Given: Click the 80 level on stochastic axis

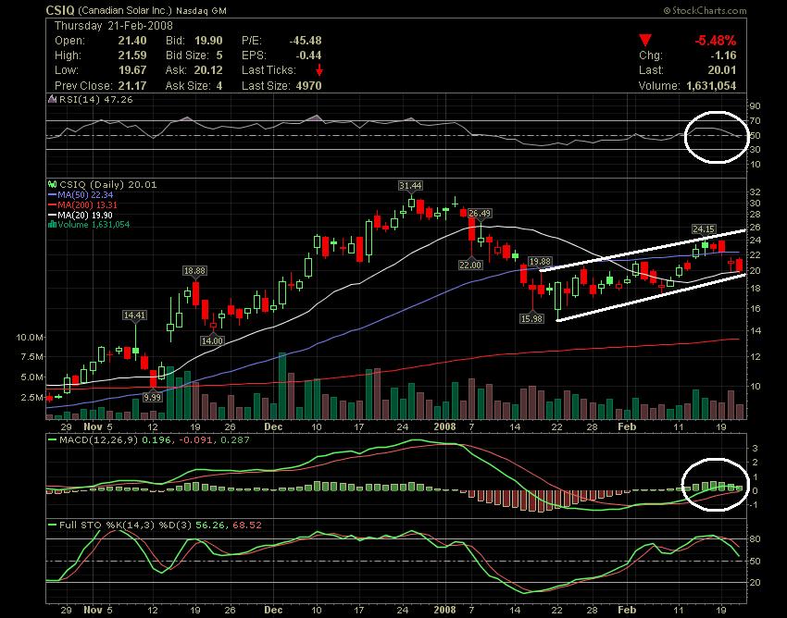Looking at the screenshot, I should 755,539.
